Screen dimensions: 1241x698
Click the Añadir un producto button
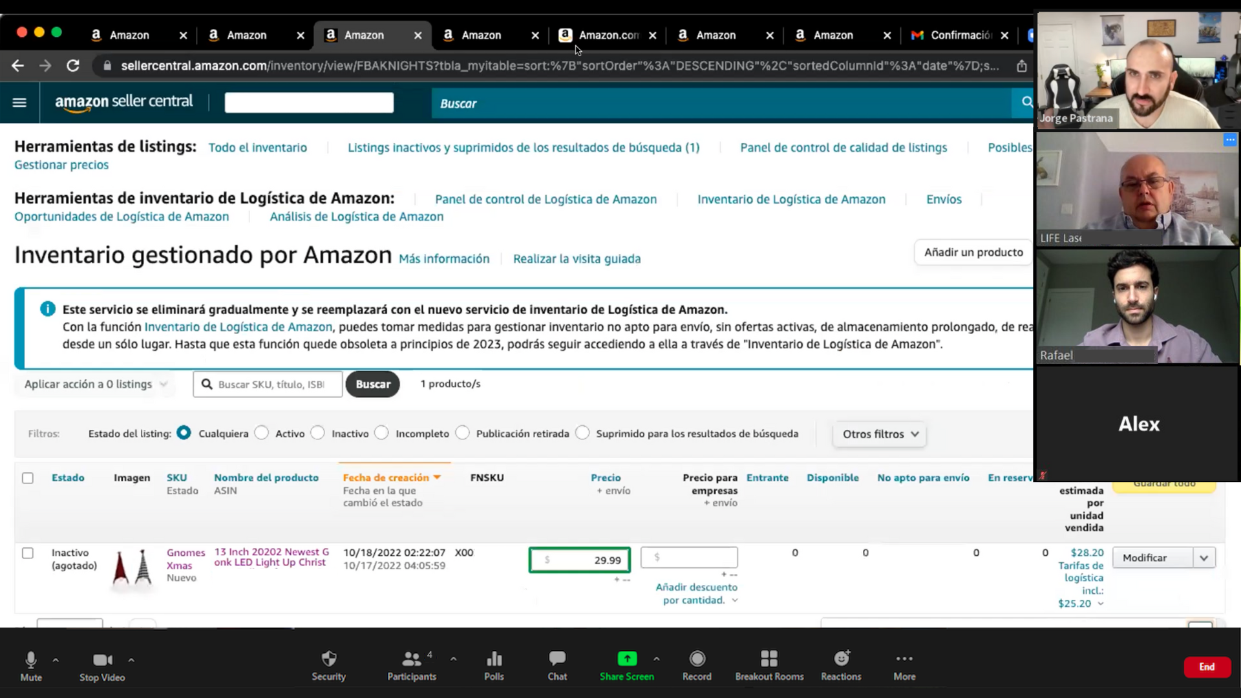tap(973, 252)
